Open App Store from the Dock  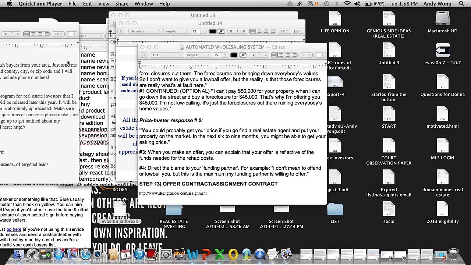pyautogui.click(x=59, y=254)
